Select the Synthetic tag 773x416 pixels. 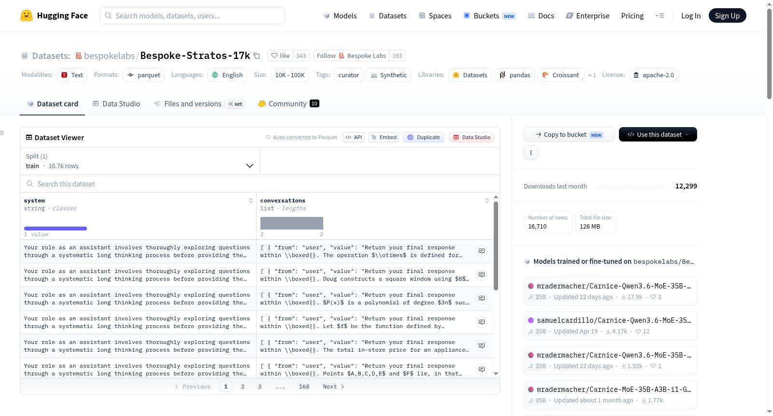tap(389, 75)
